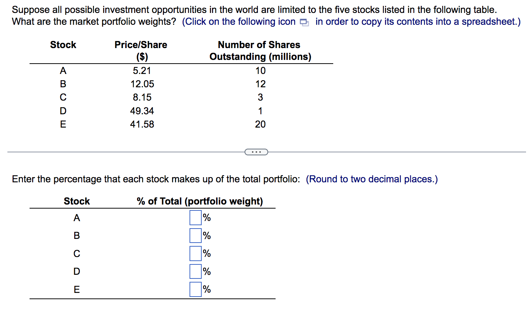Click shares outstanding value 20
This screenshot has width=529, height=321.
coord(260,124)
